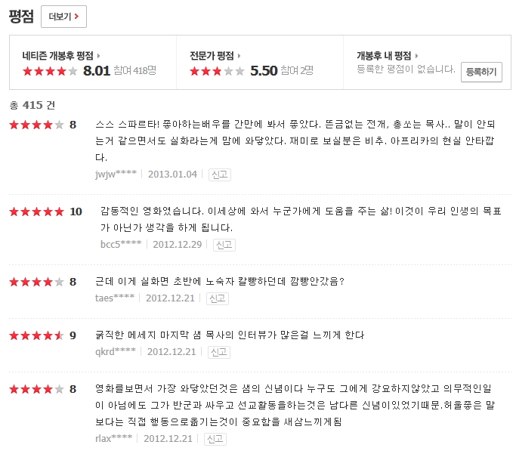Click the stars on jwjw**** review
The height and width of the screenshot is (454, 516).
36,125
